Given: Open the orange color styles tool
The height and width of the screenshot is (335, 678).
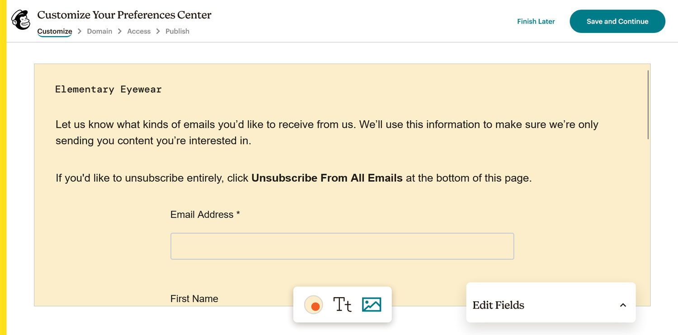Looking at the screenshot, I should coord(313,305).
